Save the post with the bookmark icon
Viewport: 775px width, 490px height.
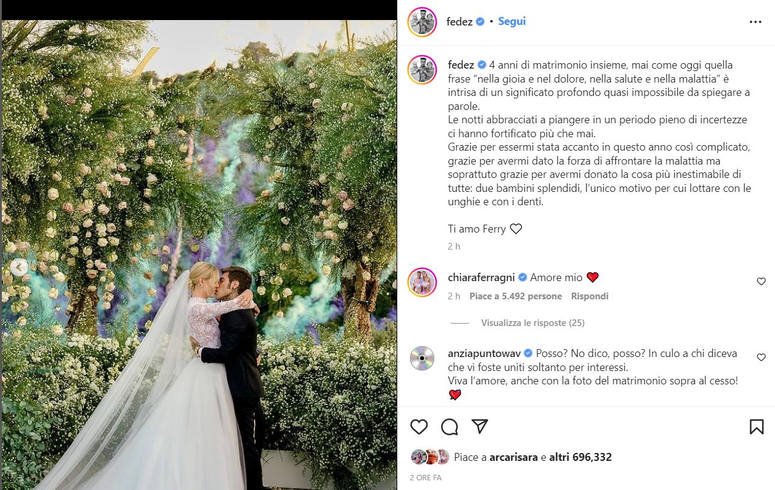point(756,427)
